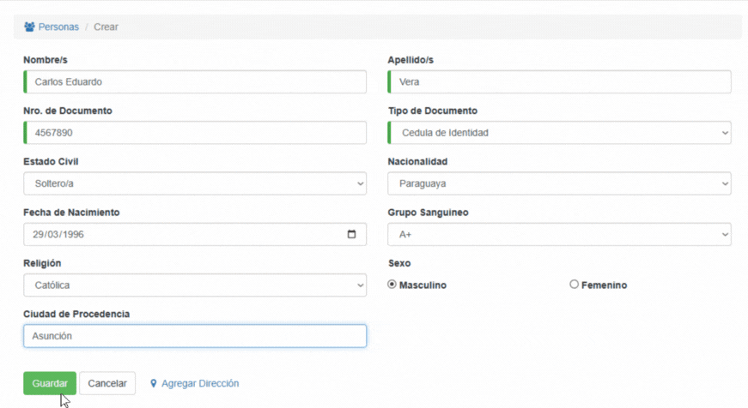This screenshot has height=408, width=748.
Task: Open the Agregar Dirección link
Action: pos(200,384)
